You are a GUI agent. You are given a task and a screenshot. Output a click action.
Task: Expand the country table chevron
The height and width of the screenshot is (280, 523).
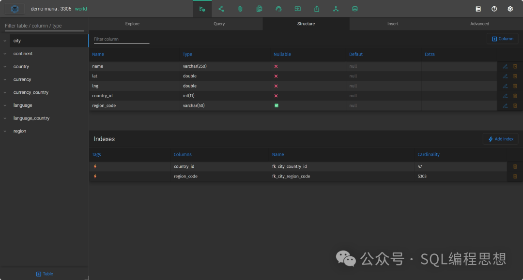tap(5, 67)
